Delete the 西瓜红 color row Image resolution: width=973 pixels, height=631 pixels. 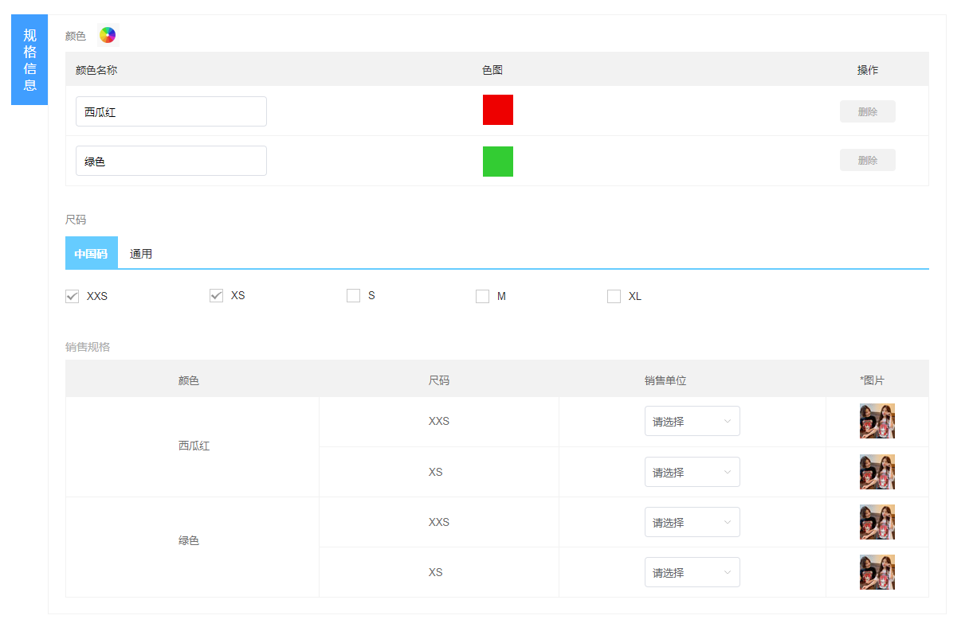(868, 111)
